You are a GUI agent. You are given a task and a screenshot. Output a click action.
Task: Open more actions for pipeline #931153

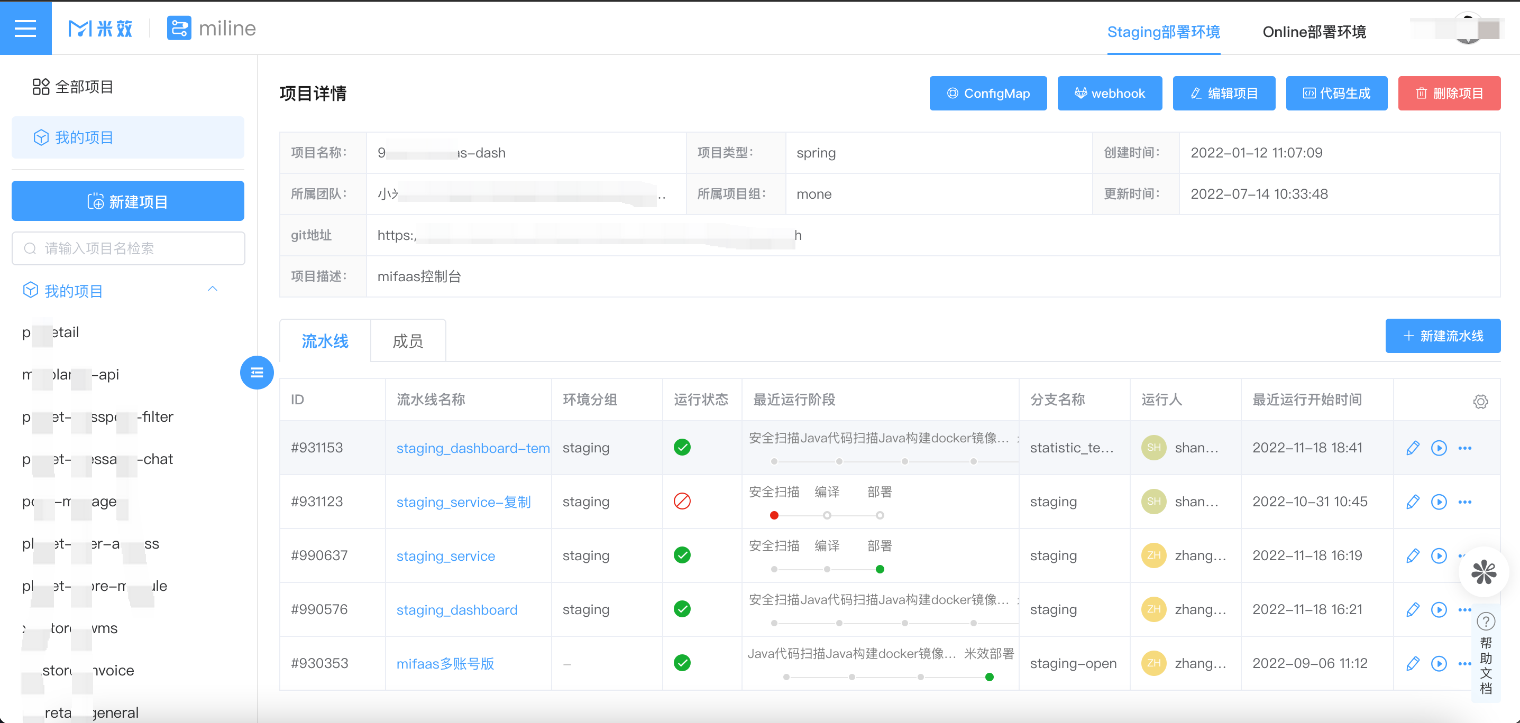coord(1464,448)
